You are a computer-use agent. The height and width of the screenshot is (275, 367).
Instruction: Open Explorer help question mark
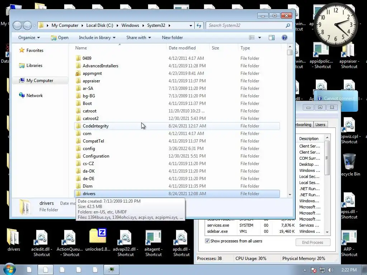(x=284, y=37)
